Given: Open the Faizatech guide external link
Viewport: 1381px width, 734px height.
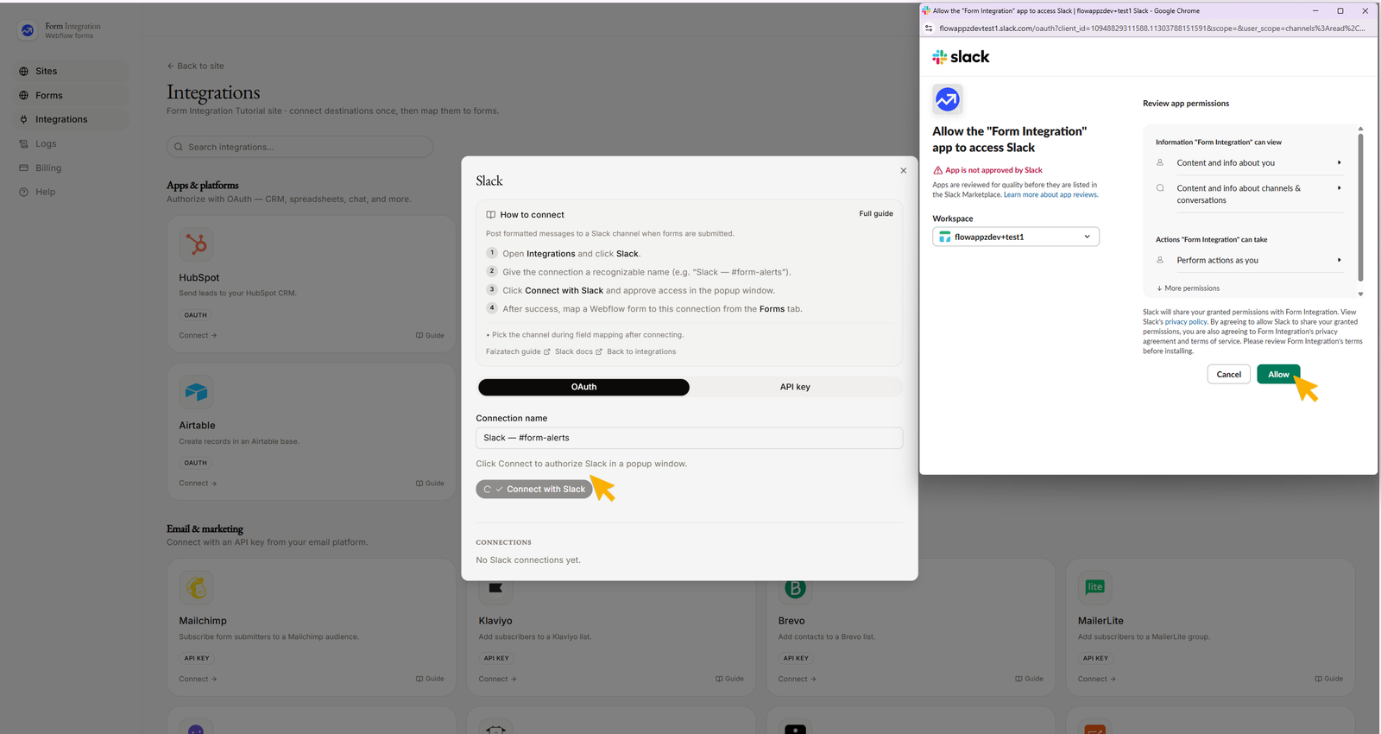Looking at the screenshot, I should [x=518, y=351].
